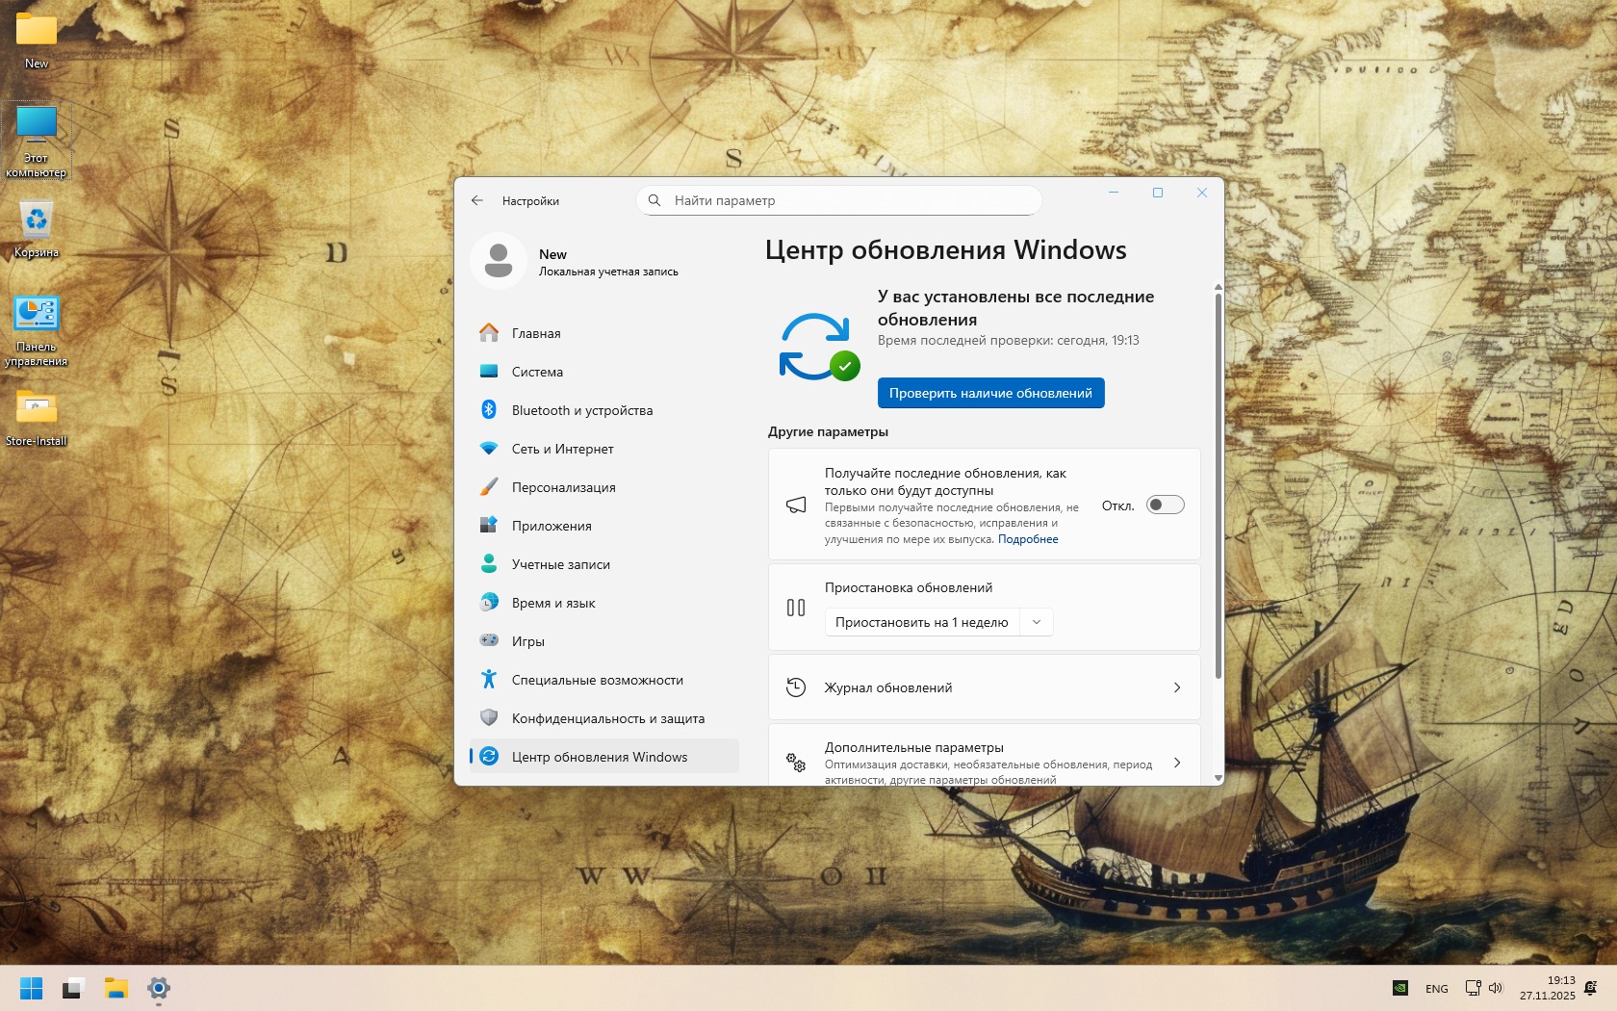Switch to the Игры section
Viewport: 1617px width, 1011px height.
coord(604,641)
